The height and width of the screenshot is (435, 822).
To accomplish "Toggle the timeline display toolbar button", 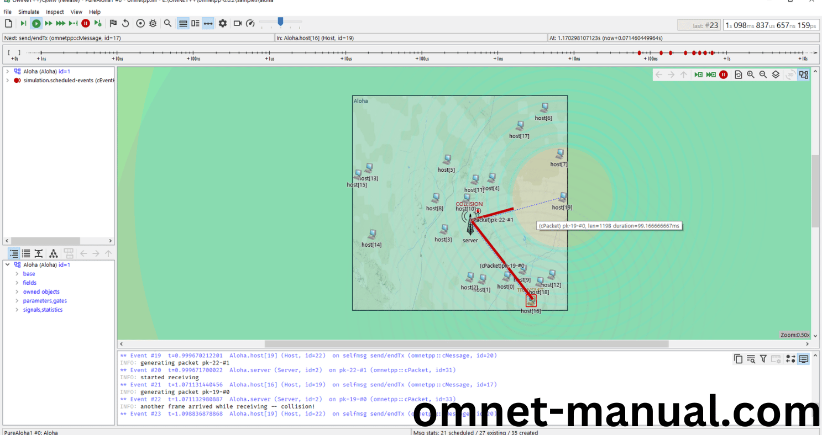I will pyautogui.click(x=208, y=23).
